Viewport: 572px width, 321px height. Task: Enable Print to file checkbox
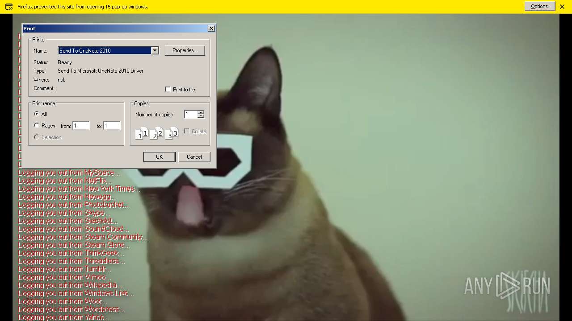(x=168, y=90)
